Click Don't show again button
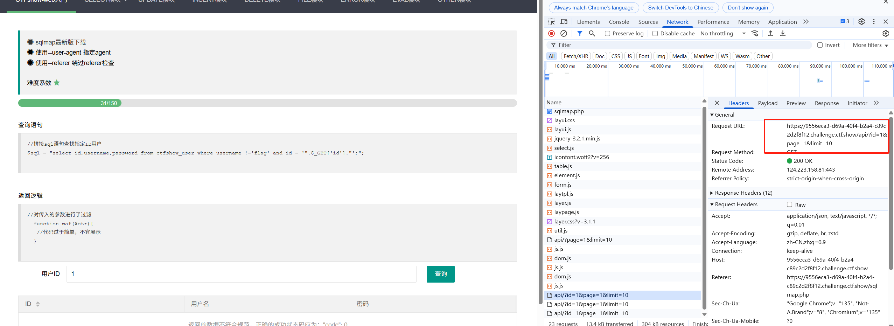Image resolution: width=894 pixels, height=326 pixels. pos(748,8)
